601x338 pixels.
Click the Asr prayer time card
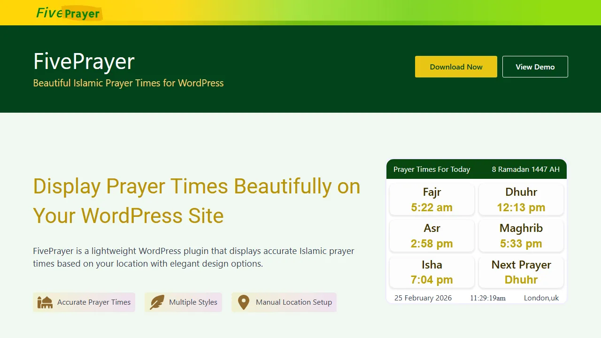(x=431, y=236)
